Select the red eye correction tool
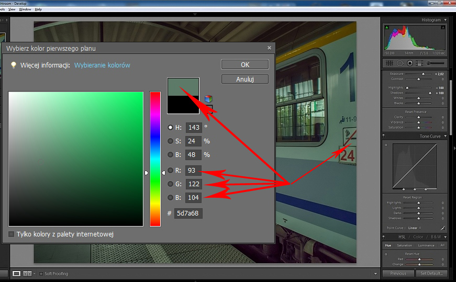Screen dimensions: 456x282 pyautogui.click(x=410, y=63)
